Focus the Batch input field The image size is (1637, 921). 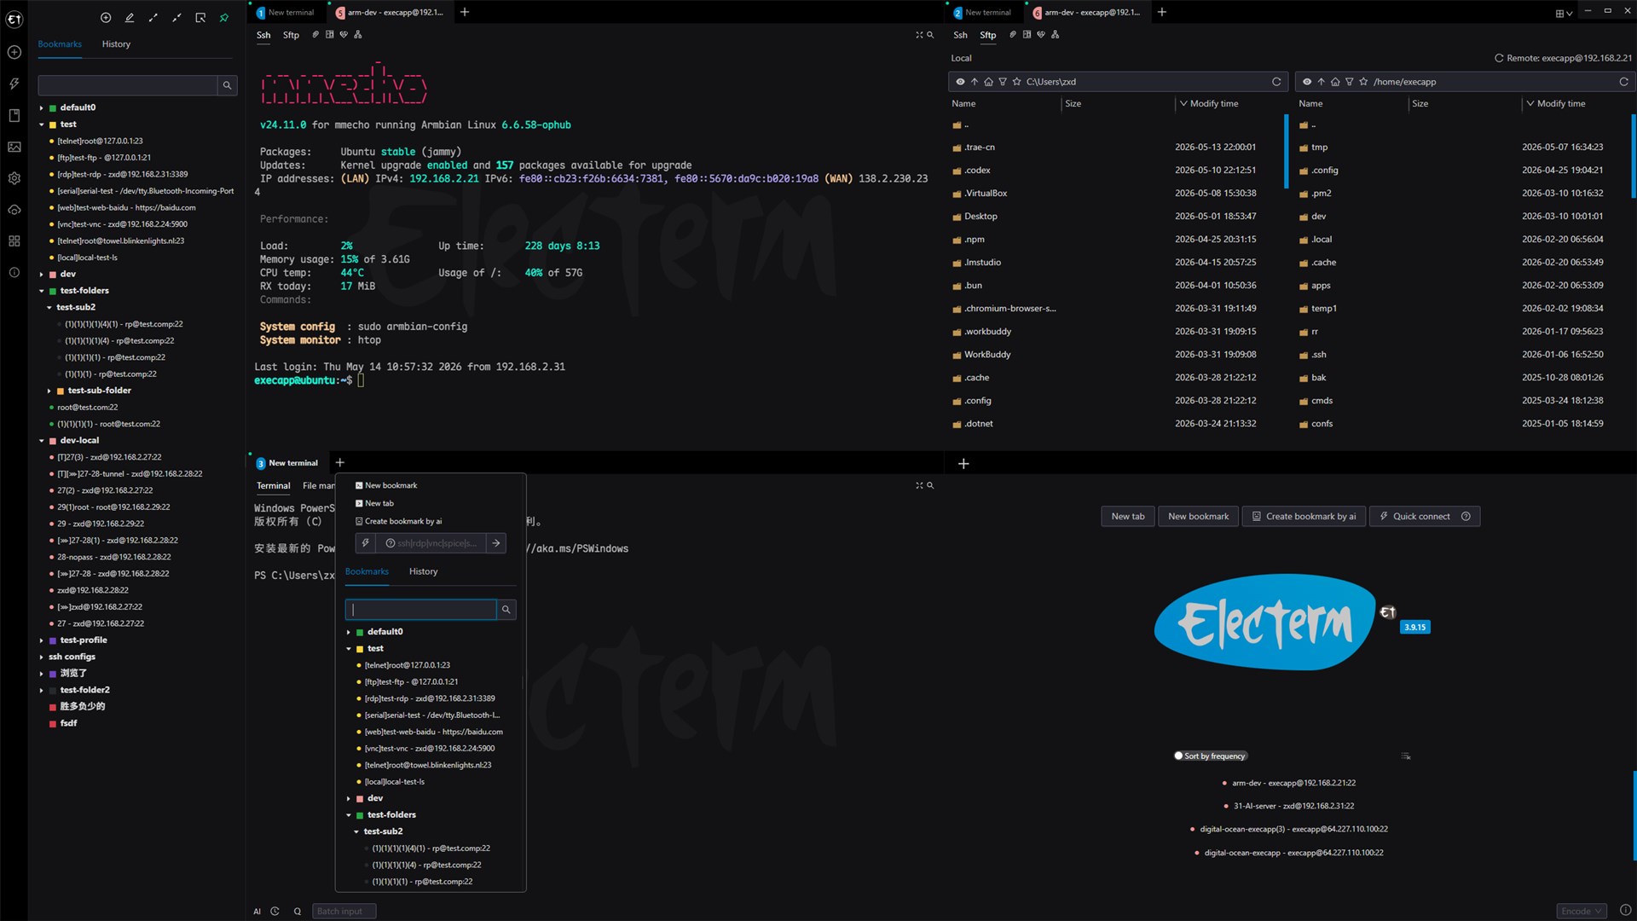pos(344,911)
